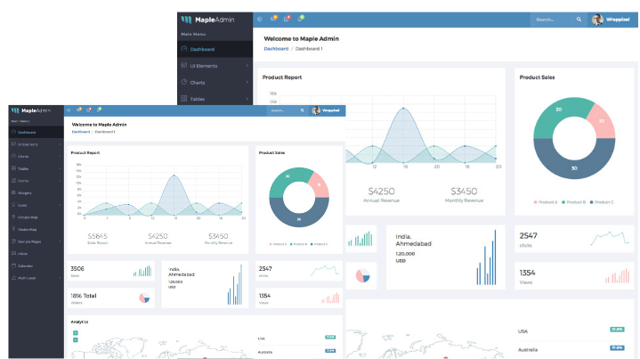Open the Wrappixel user profile in back window
Image resolution: width=640 pixels, height=359 pixels.
[x=611, y=19]
